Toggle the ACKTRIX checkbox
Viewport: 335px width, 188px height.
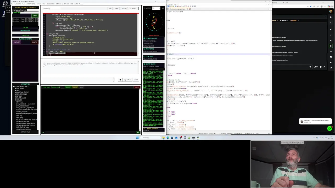144,8
